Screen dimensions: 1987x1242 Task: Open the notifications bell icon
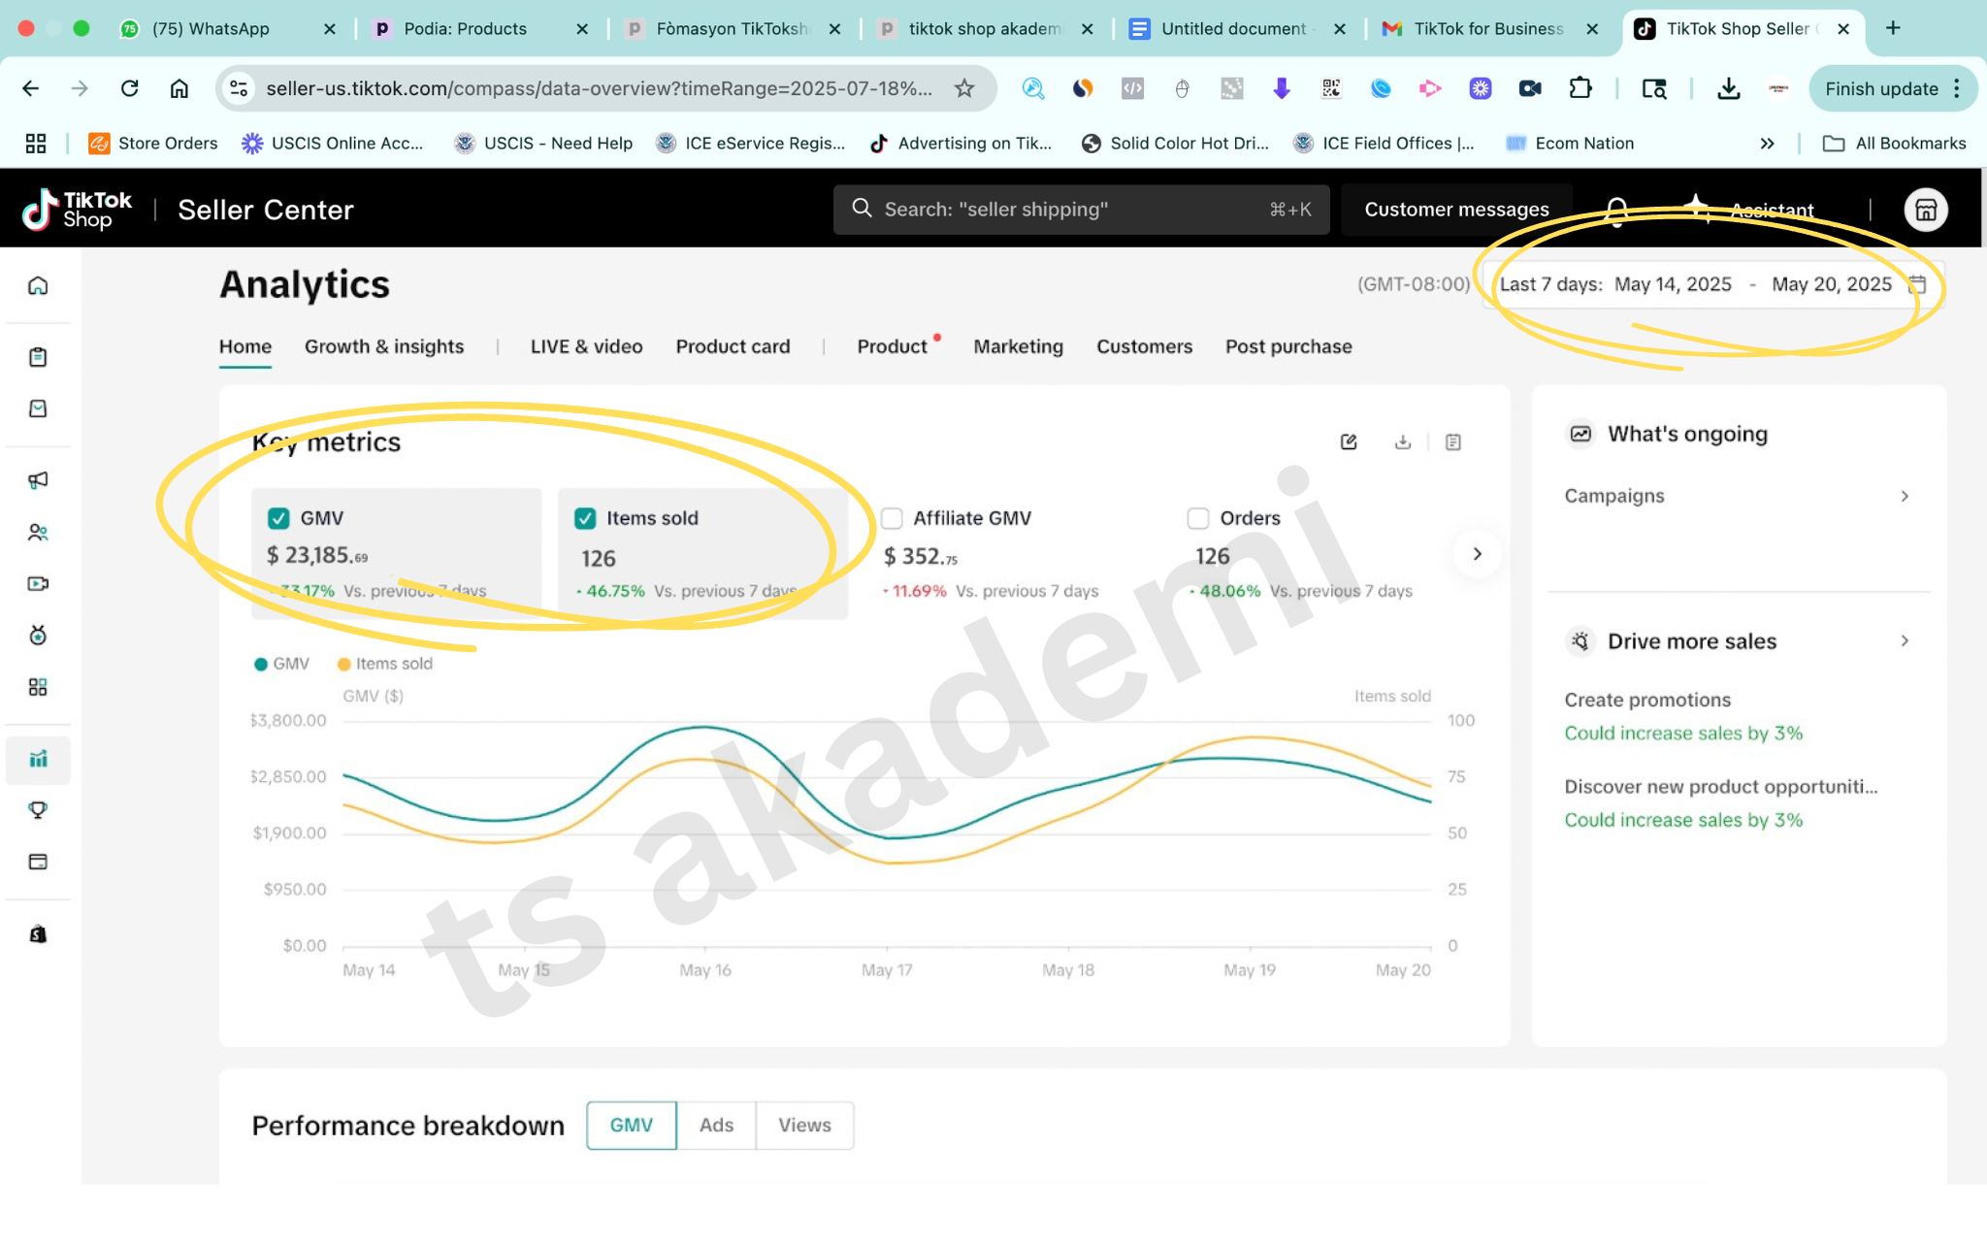point(1616,210)
